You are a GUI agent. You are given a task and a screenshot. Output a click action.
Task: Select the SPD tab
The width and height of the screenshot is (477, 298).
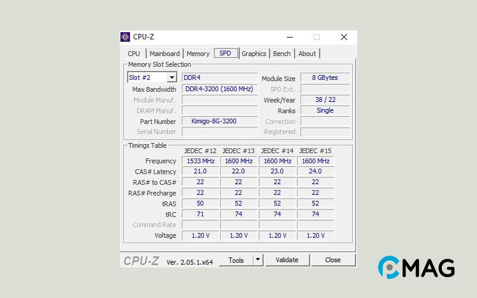[x=225, y=53]
